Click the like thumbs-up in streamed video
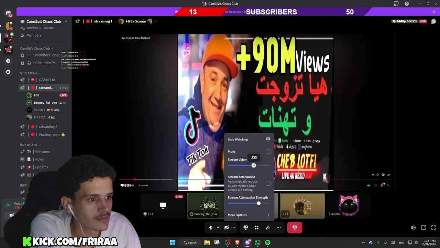The image size is (440, 248). point(373,175)
